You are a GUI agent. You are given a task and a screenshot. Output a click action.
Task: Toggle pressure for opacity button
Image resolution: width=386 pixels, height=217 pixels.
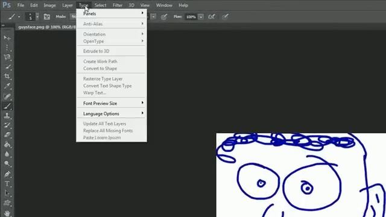click(164, 17)
